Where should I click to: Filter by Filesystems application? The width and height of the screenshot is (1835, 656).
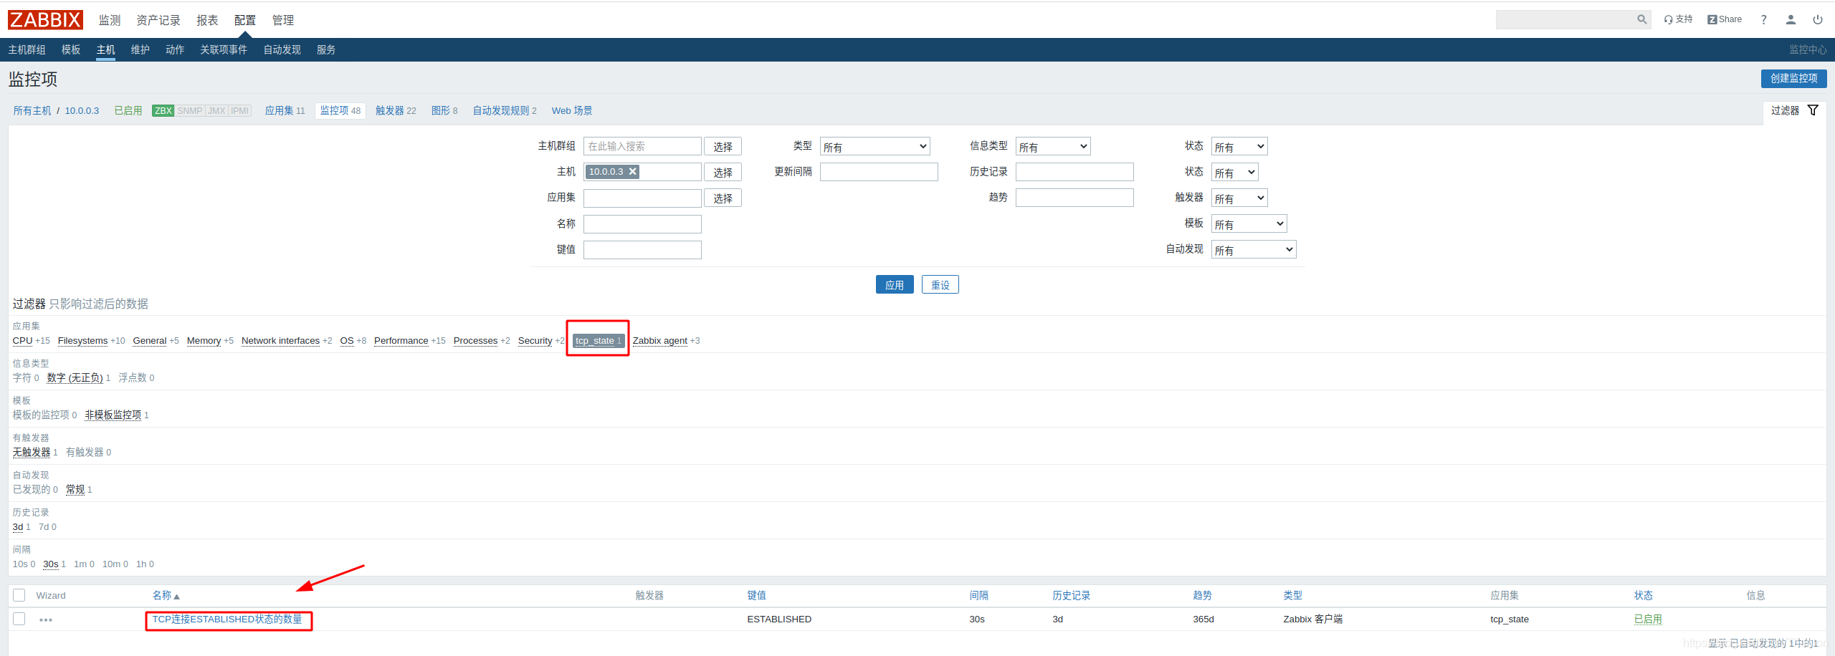pyautogui.click(x=82, y=341)
